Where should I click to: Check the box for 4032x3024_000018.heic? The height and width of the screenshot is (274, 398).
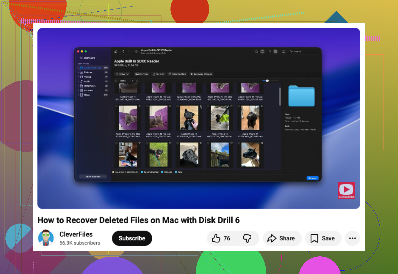pyautogui.click(x=147, y=106)
